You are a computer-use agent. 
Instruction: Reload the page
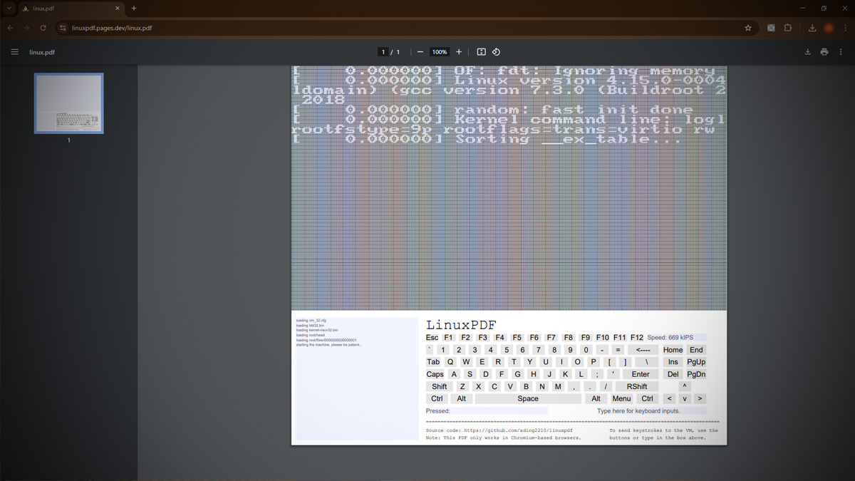(43, 28)
